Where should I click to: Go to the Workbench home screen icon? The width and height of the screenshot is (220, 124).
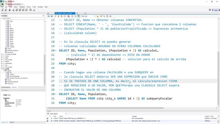2,4
